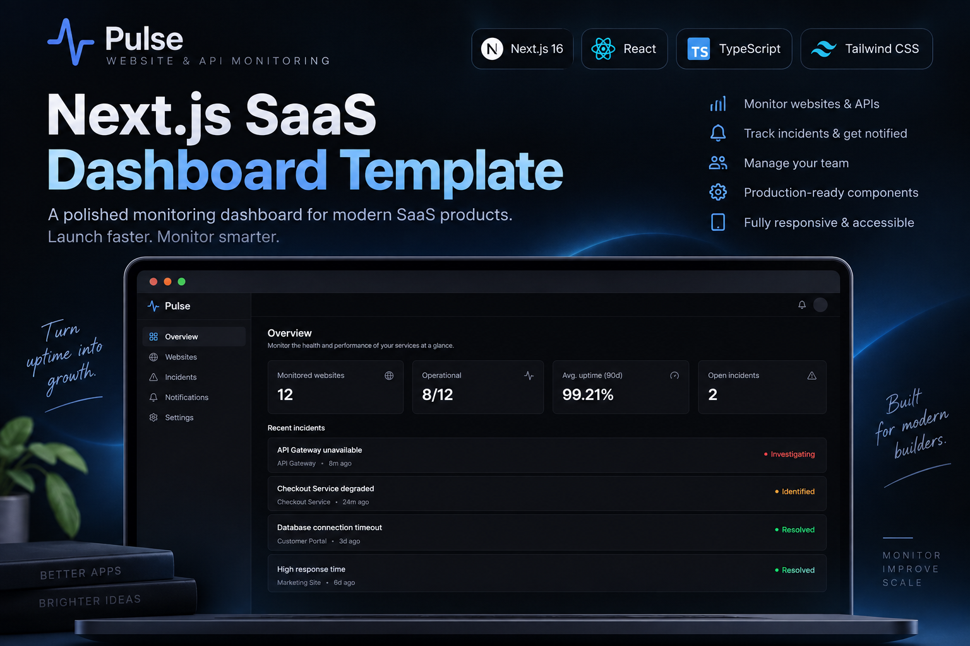This screenshot has width=970, height=646.
Task: Click the globe icon on Monitored websites card
Action: click(389, 375)
